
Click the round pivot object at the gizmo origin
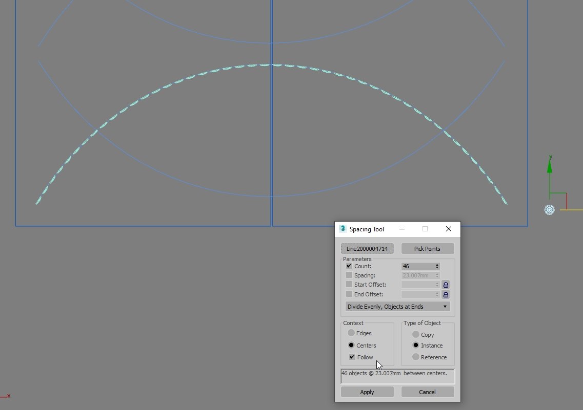click(x=550, y=210)
